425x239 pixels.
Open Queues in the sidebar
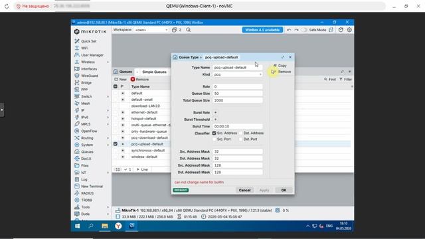coord(87,152)
